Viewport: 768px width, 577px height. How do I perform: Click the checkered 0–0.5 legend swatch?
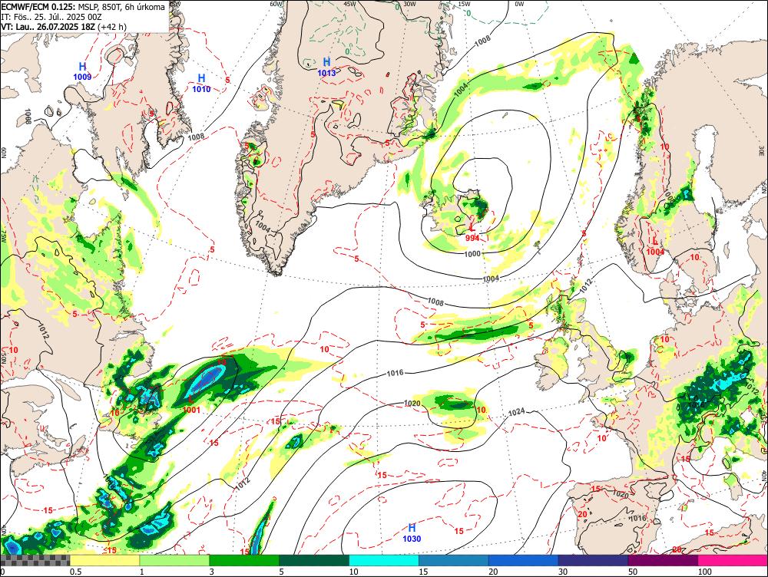tap(35, 560)
